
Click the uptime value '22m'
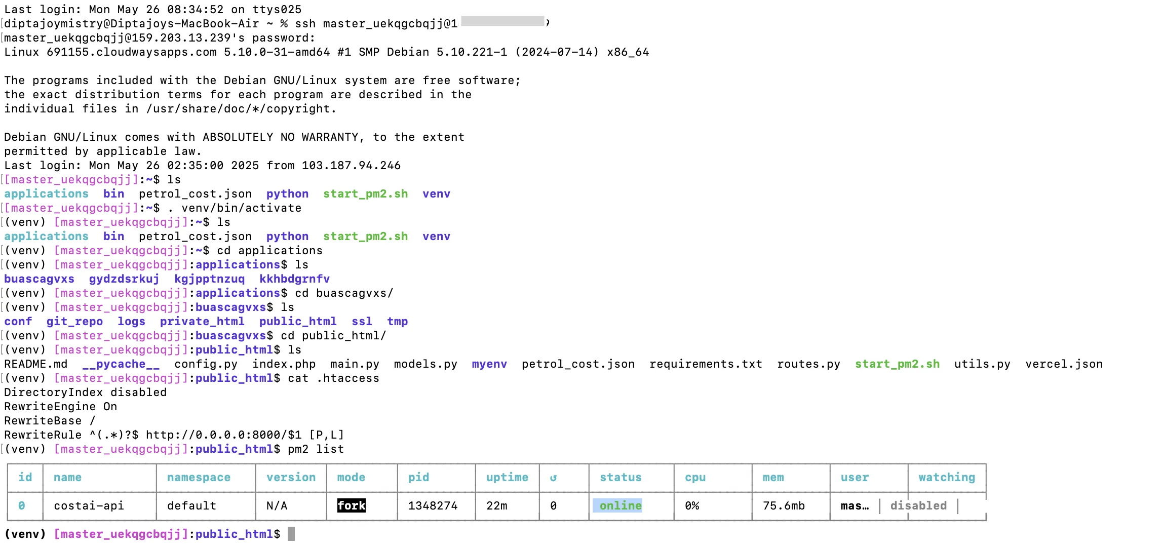pos(497,506)
